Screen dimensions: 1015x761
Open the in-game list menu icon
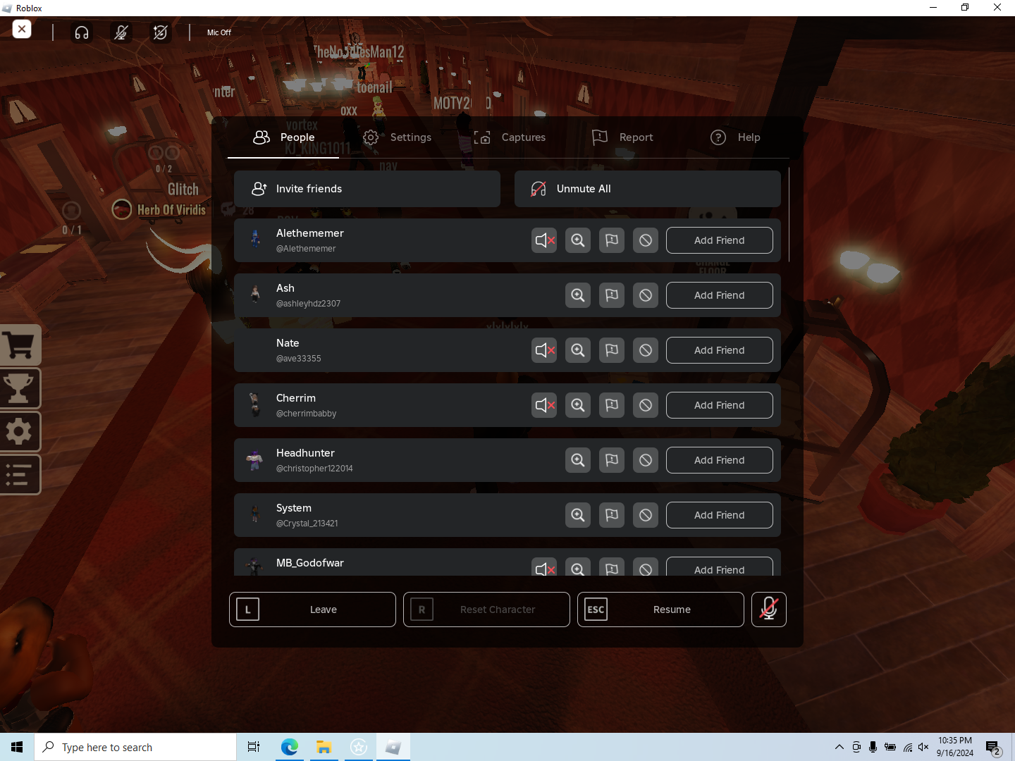pos(20,474)
